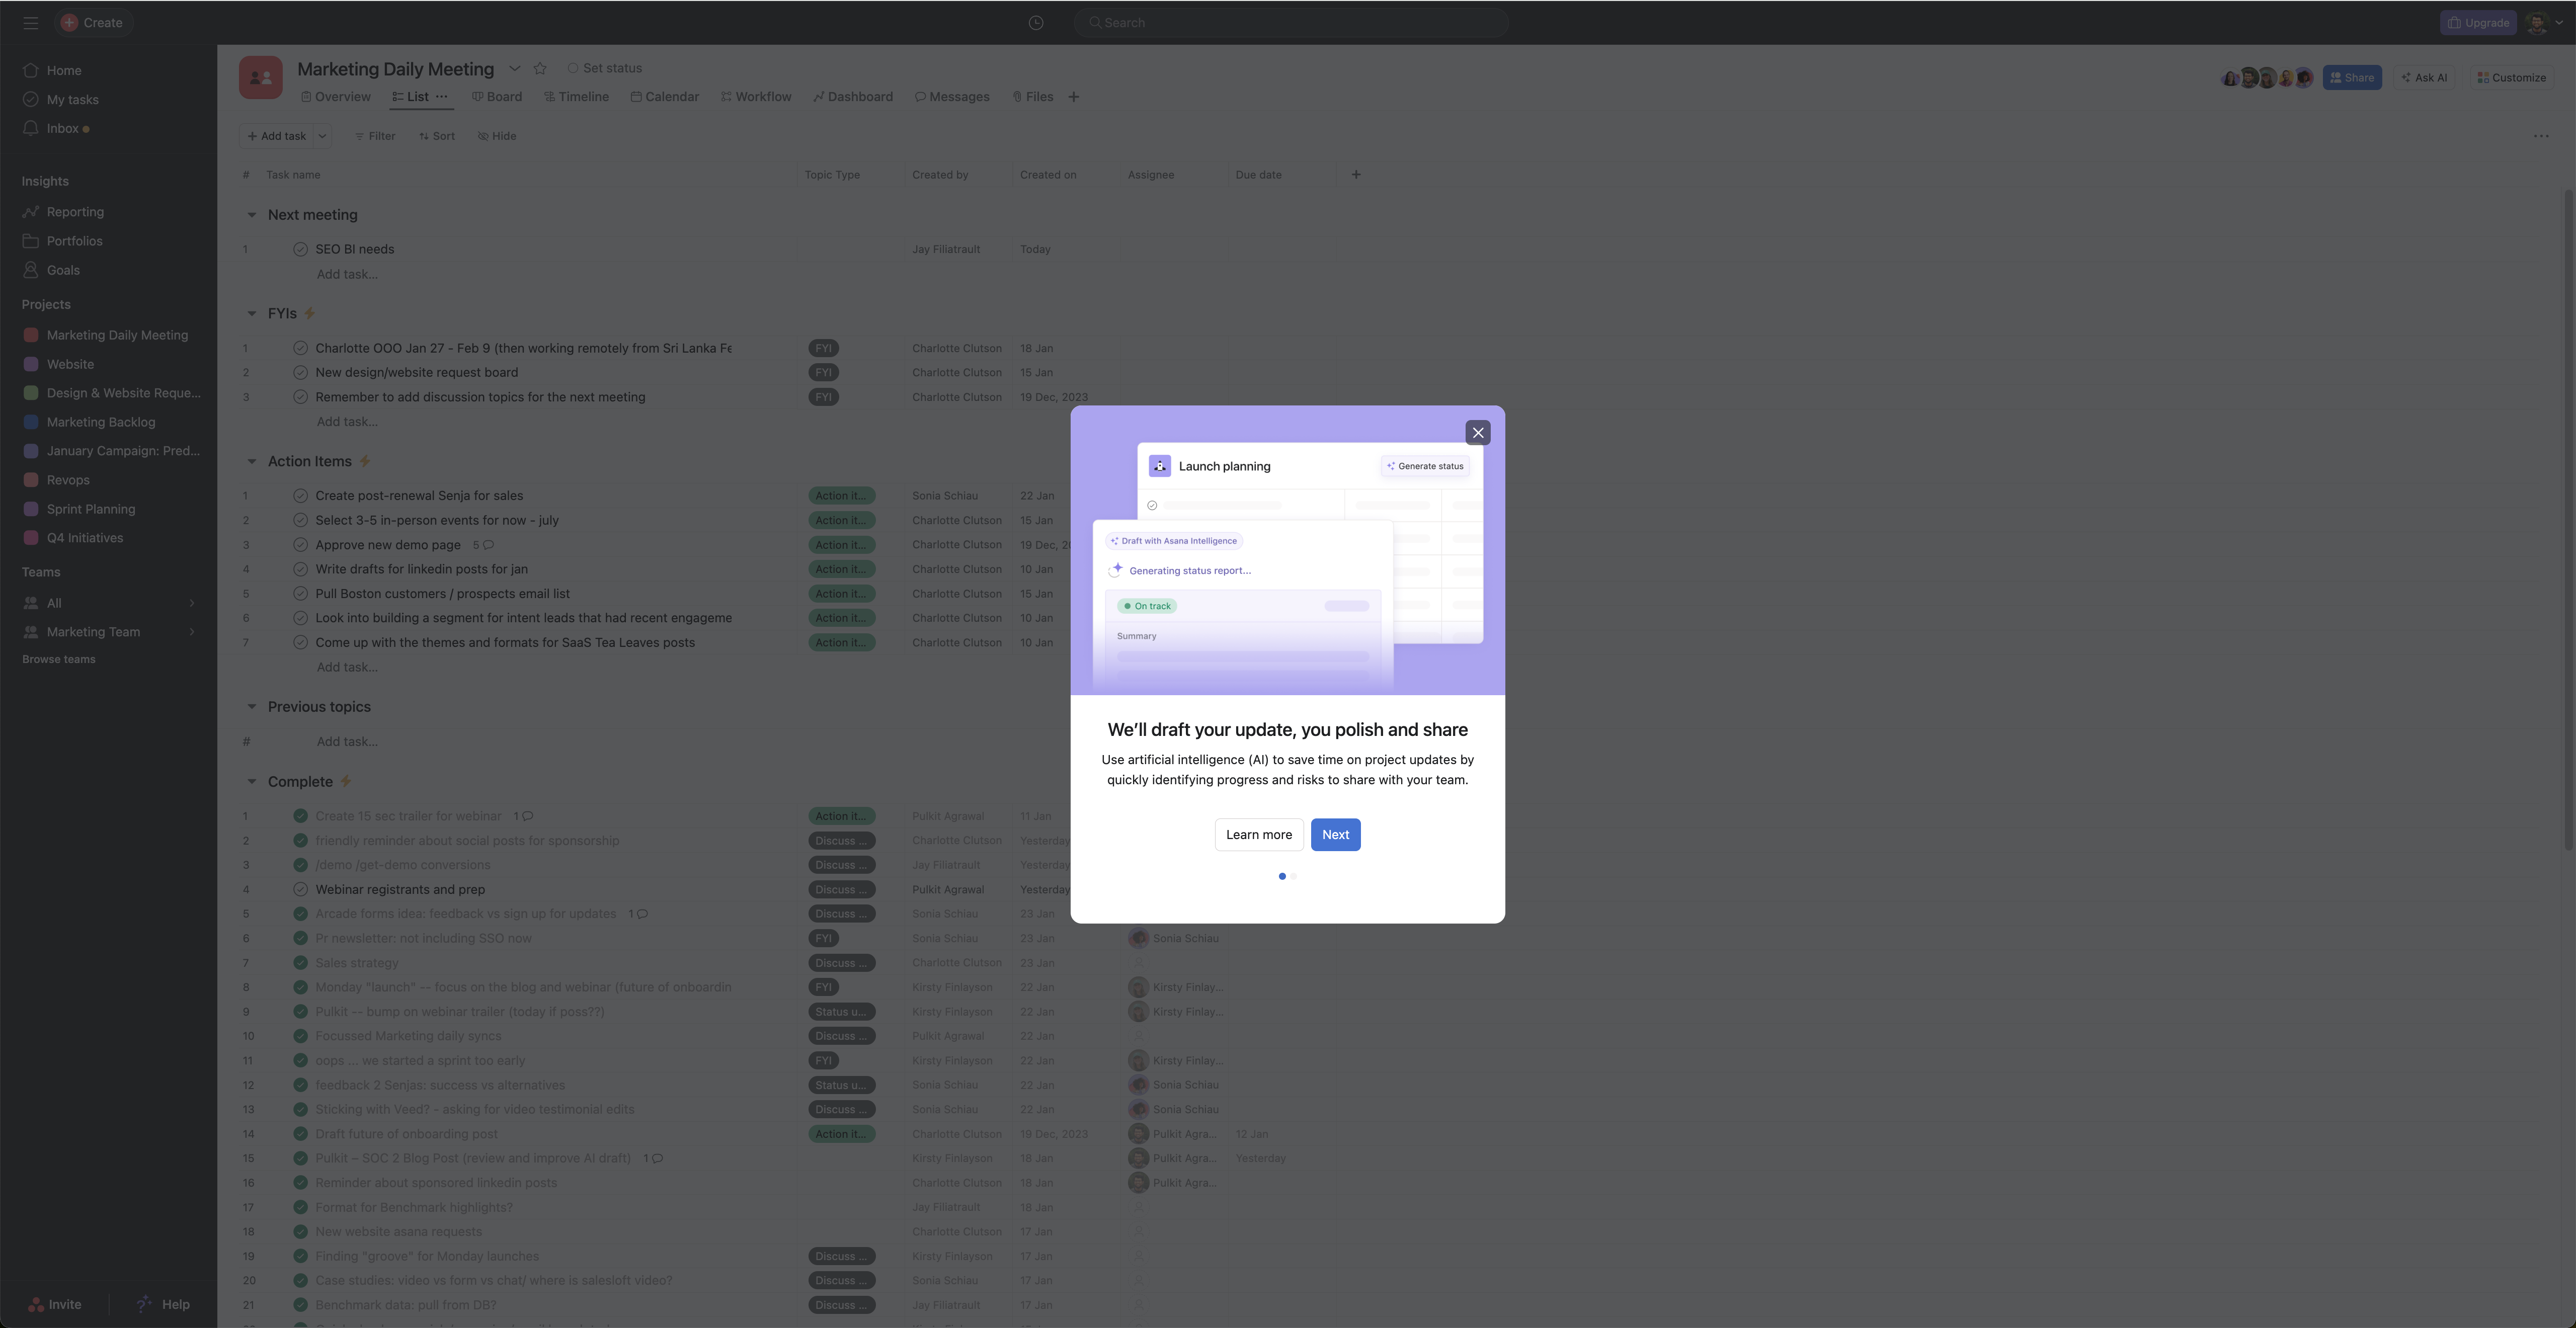Viewport: 2576px width, 1328px height.
Task: Uncheck Sales strategy completed task
Action: coord(300,963)
